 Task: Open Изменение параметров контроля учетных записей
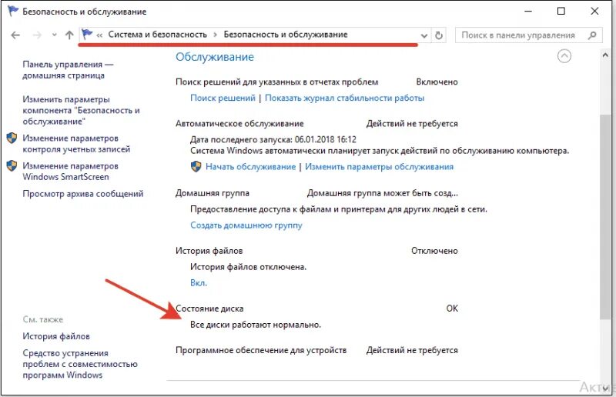[x=76, y=144]
